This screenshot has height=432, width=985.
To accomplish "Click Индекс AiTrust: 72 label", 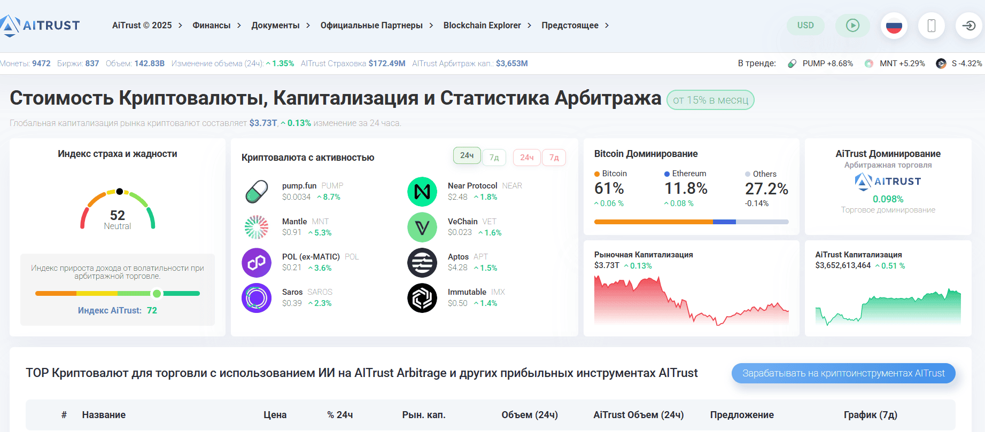I will pyautogui.click(x=118, y=310).
